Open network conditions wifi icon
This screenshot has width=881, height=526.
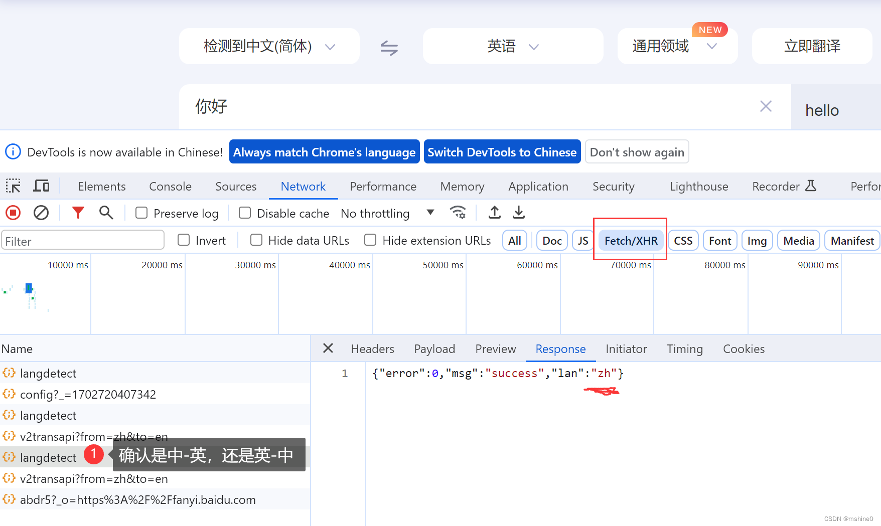pyautogui.click(x=458, y=213)
